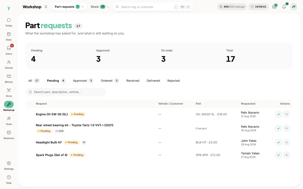Open the Team section in sidebar
Viewport: 303px width, 189px height.
[9, 121]
